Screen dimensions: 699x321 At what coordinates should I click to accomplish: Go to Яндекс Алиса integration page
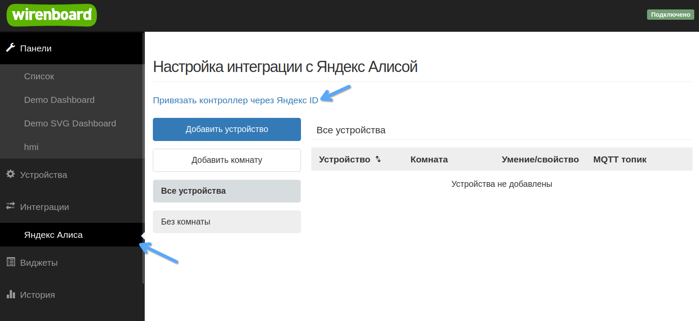(x=53, y=235)
